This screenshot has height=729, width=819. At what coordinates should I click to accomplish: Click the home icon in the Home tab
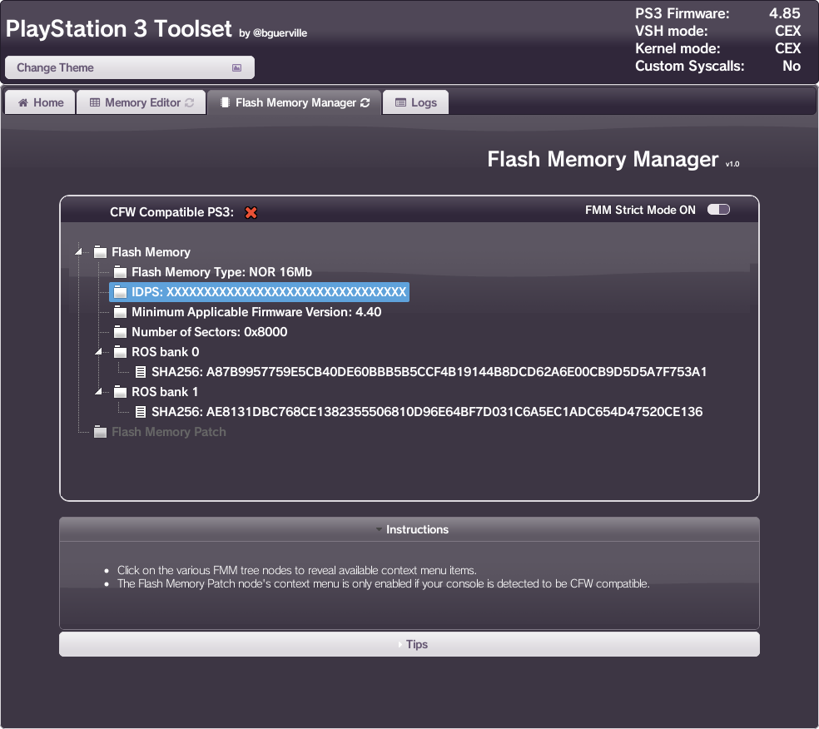[23, 103]
